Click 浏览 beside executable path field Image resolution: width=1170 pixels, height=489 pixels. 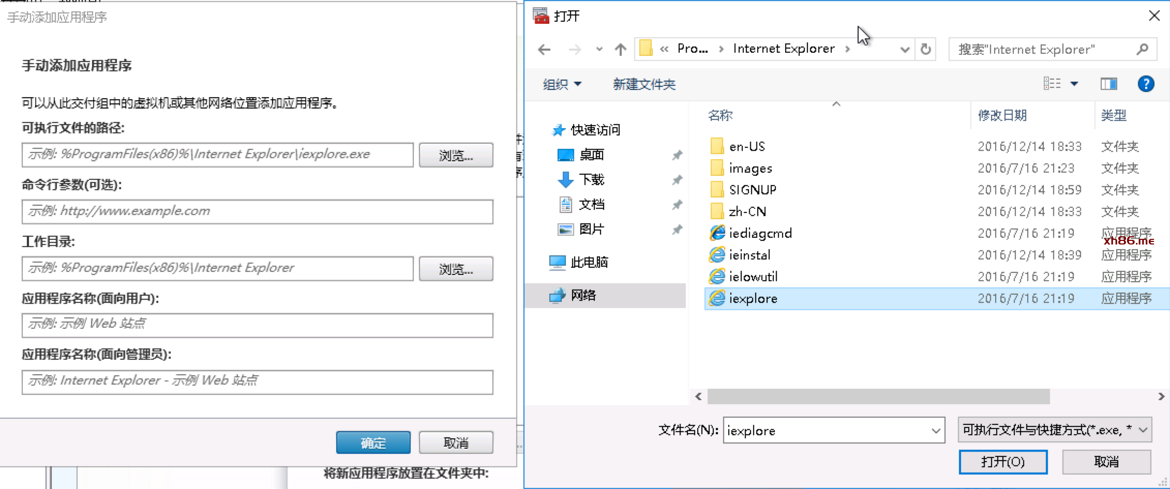(456, 155)
